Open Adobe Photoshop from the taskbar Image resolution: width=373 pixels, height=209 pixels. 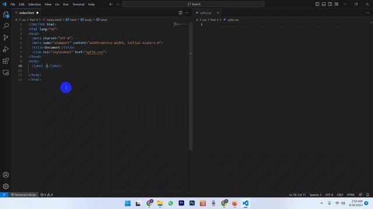pyautogui.click(x=192, y=203)
